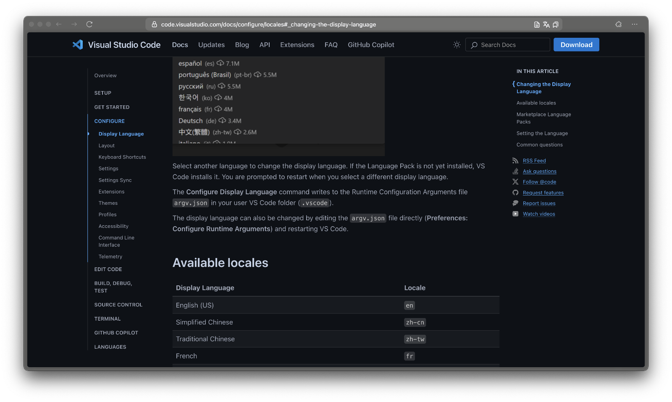Image resolution: width=672 pixels, height=402 pixels.
Task: Open the Extensions menu item
Action: tap(297, 44)
